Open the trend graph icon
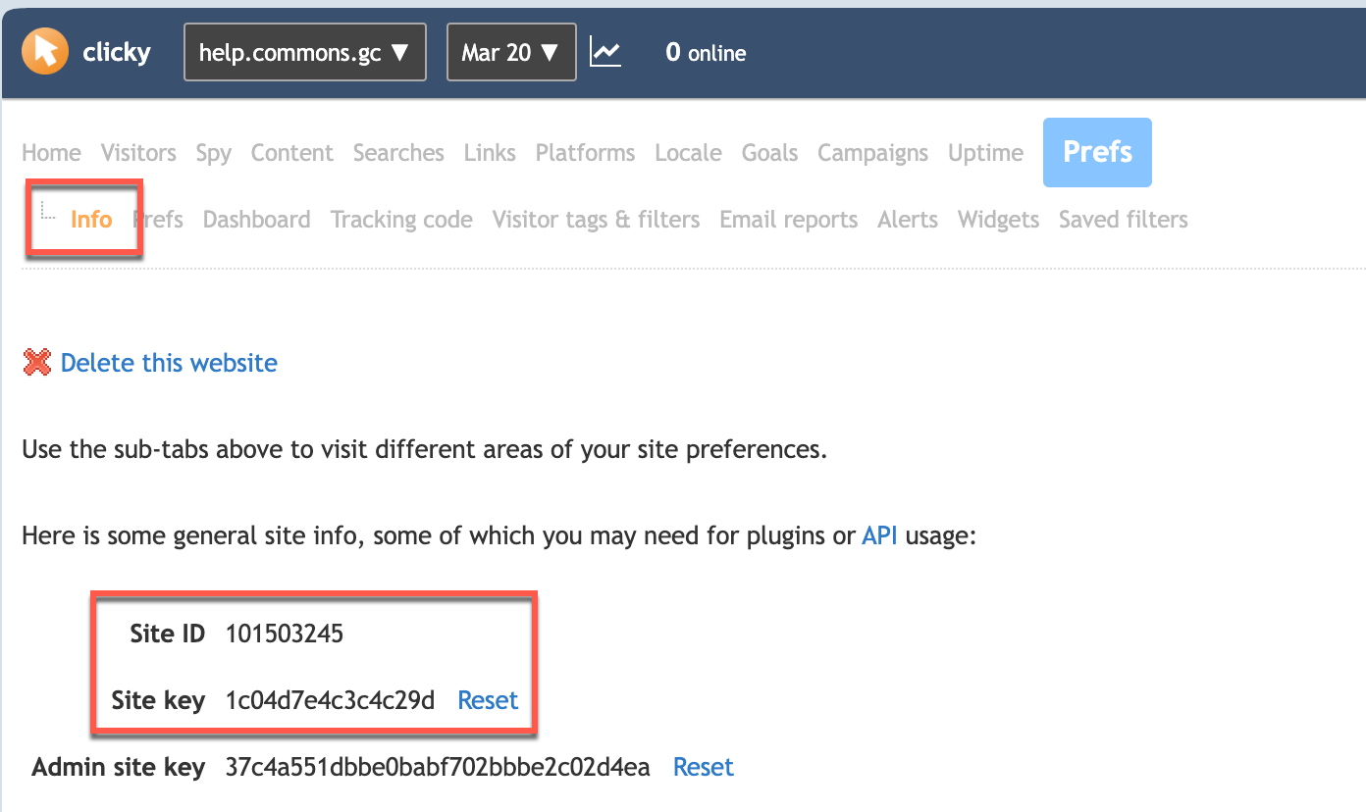Viewport: 1366px width, 812px height. [x=605, y=52]
